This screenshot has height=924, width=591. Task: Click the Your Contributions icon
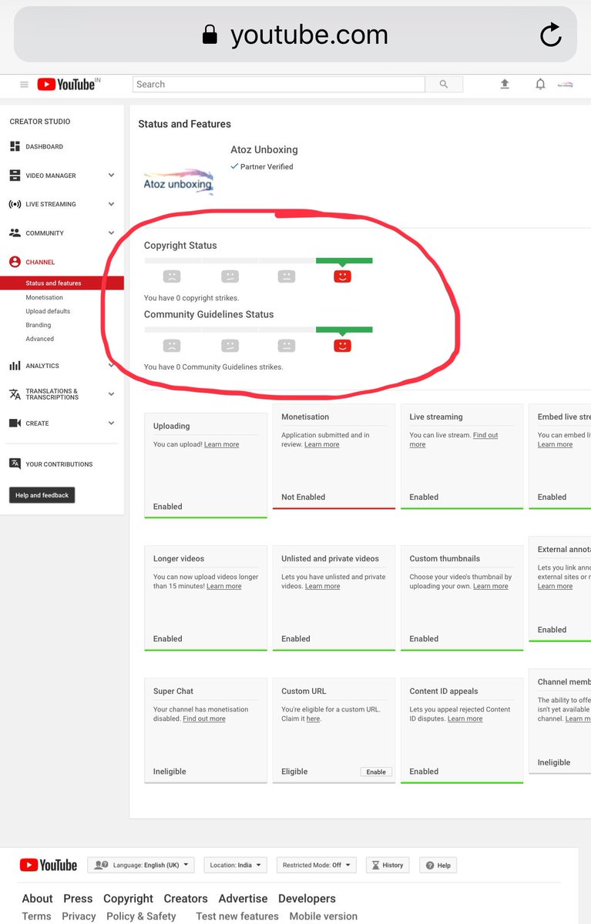15,464
